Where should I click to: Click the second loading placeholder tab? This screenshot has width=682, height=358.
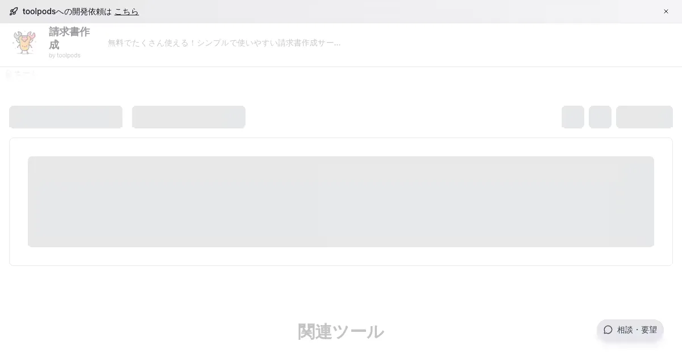pyautogui.click(x=189, y=117)
